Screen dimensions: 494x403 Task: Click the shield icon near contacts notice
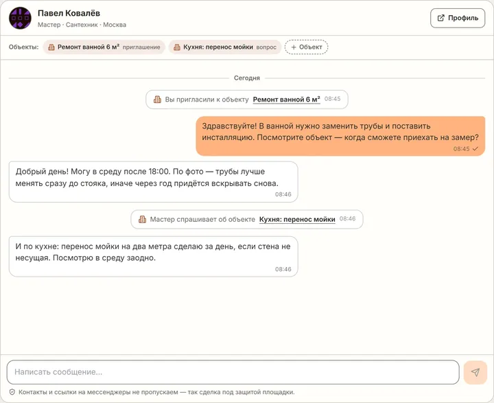click(12, 392)
